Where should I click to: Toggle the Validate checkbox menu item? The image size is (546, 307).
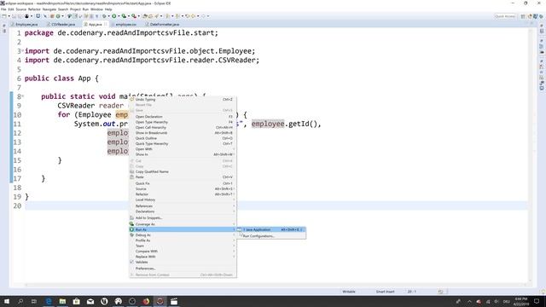click(x=183, y=262)
